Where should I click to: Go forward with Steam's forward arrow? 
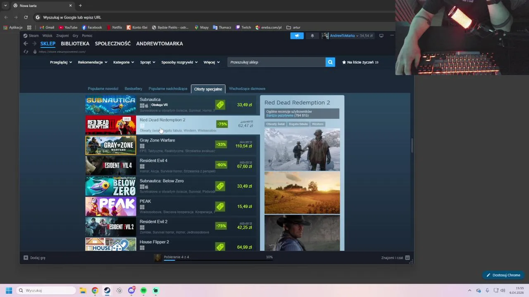tap(34, 44)
